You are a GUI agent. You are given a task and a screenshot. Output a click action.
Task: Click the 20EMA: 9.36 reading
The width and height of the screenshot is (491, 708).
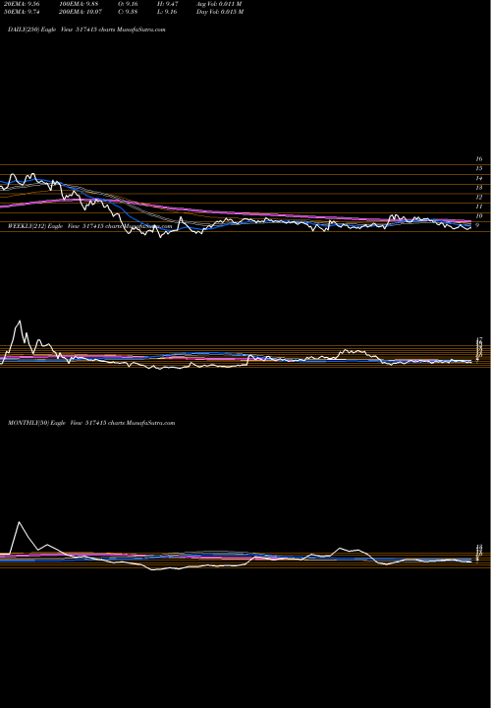pos(23,4)
